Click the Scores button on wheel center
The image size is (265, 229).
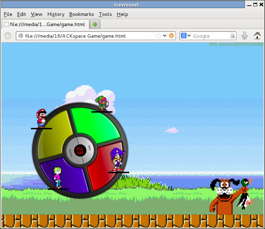pos(70,153)
